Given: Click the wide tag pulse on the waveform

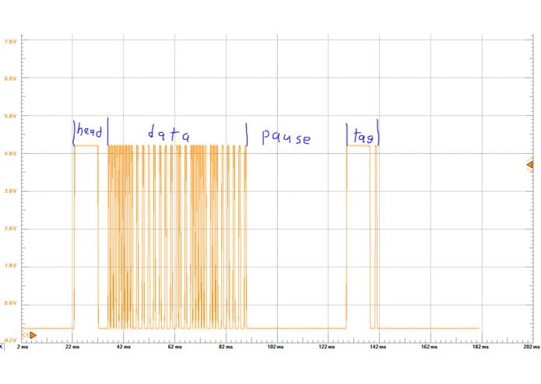Looking at the screenshot, I should (359, 237).
